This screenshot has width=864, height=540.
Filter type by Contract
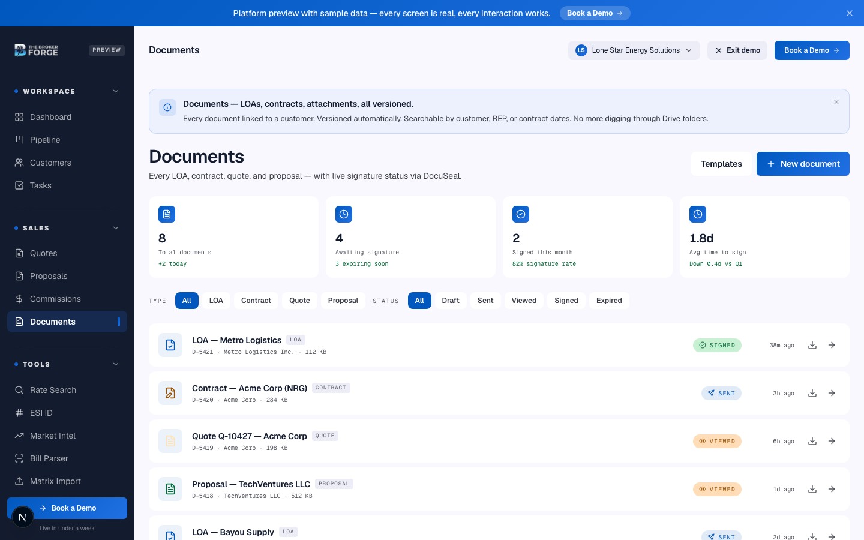pos(256,301)
